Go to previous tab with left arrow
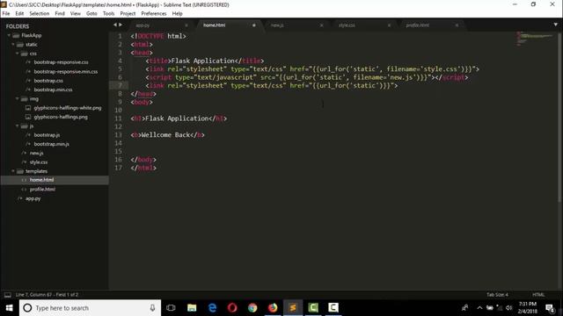Viewport: 563px width, 316px height. [x=115, y=25]
